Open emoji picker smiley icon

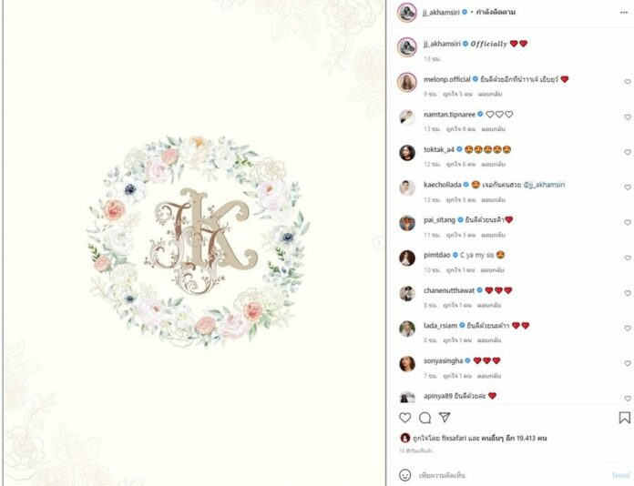pyautogui.click(x=404, y=475)
